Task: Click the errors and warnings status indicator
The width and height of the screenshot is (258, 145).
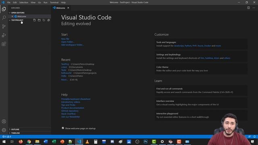Action: 7,137
